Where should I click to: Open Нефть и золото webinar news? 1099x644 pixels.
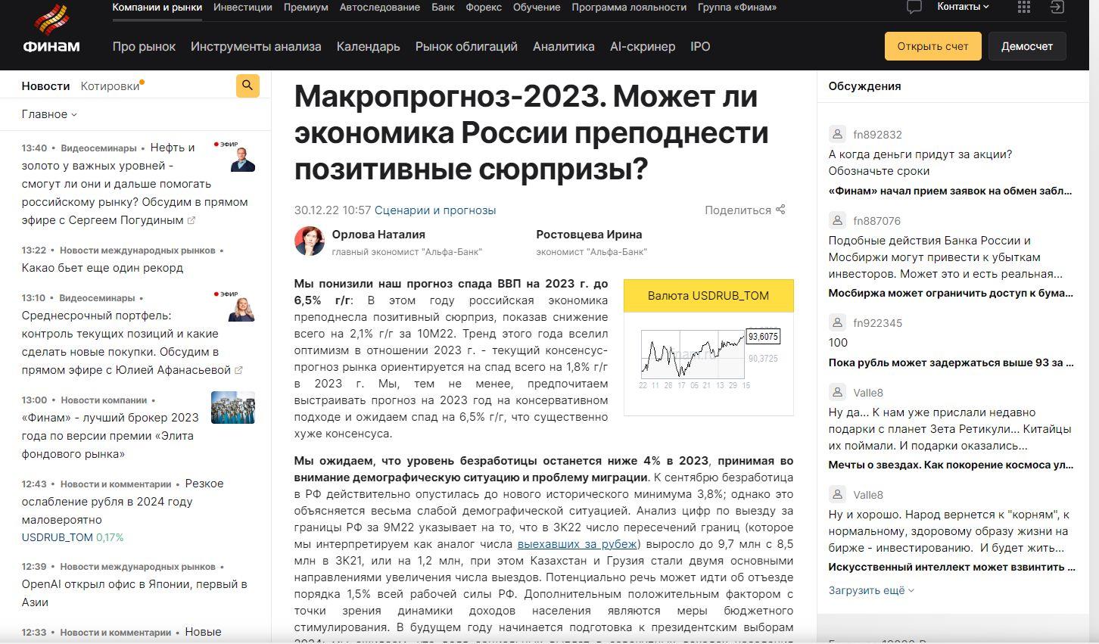135,184
